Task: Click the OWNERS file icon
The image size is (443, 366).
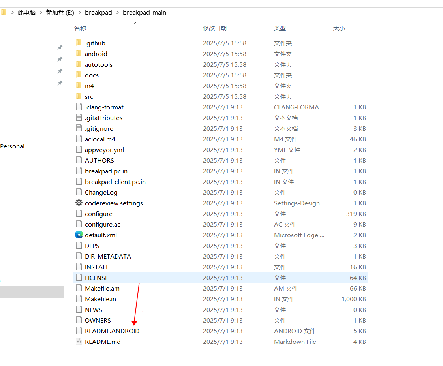Action: (x=79, y=320)
